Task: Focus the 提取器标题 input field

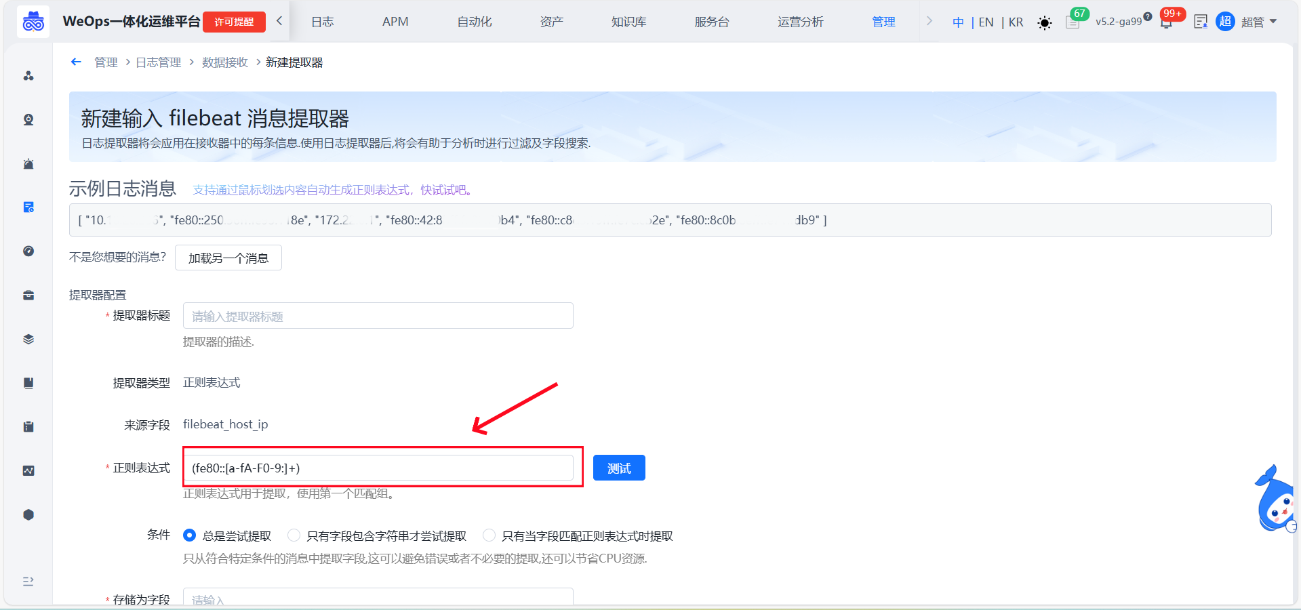Action: (x=378, y=316)
